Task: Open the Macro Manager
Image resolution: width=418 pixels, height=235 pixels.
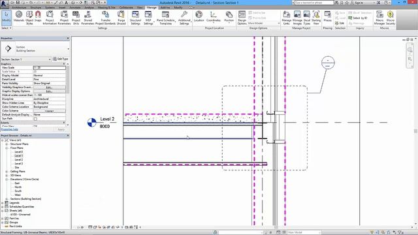Action: (379, 18)
